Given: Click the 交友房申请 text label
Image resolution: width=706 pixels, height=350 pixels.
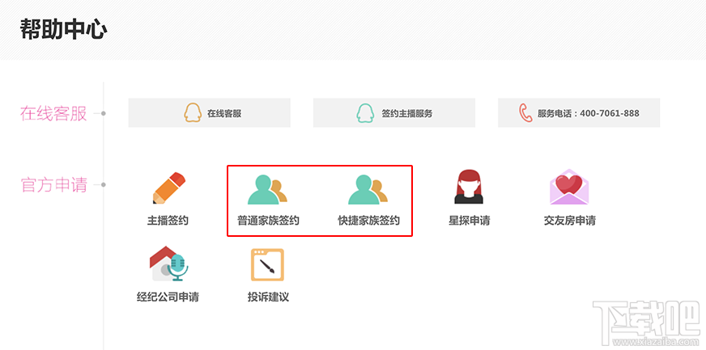Looking at the screenshot, I should coord(569,221).
